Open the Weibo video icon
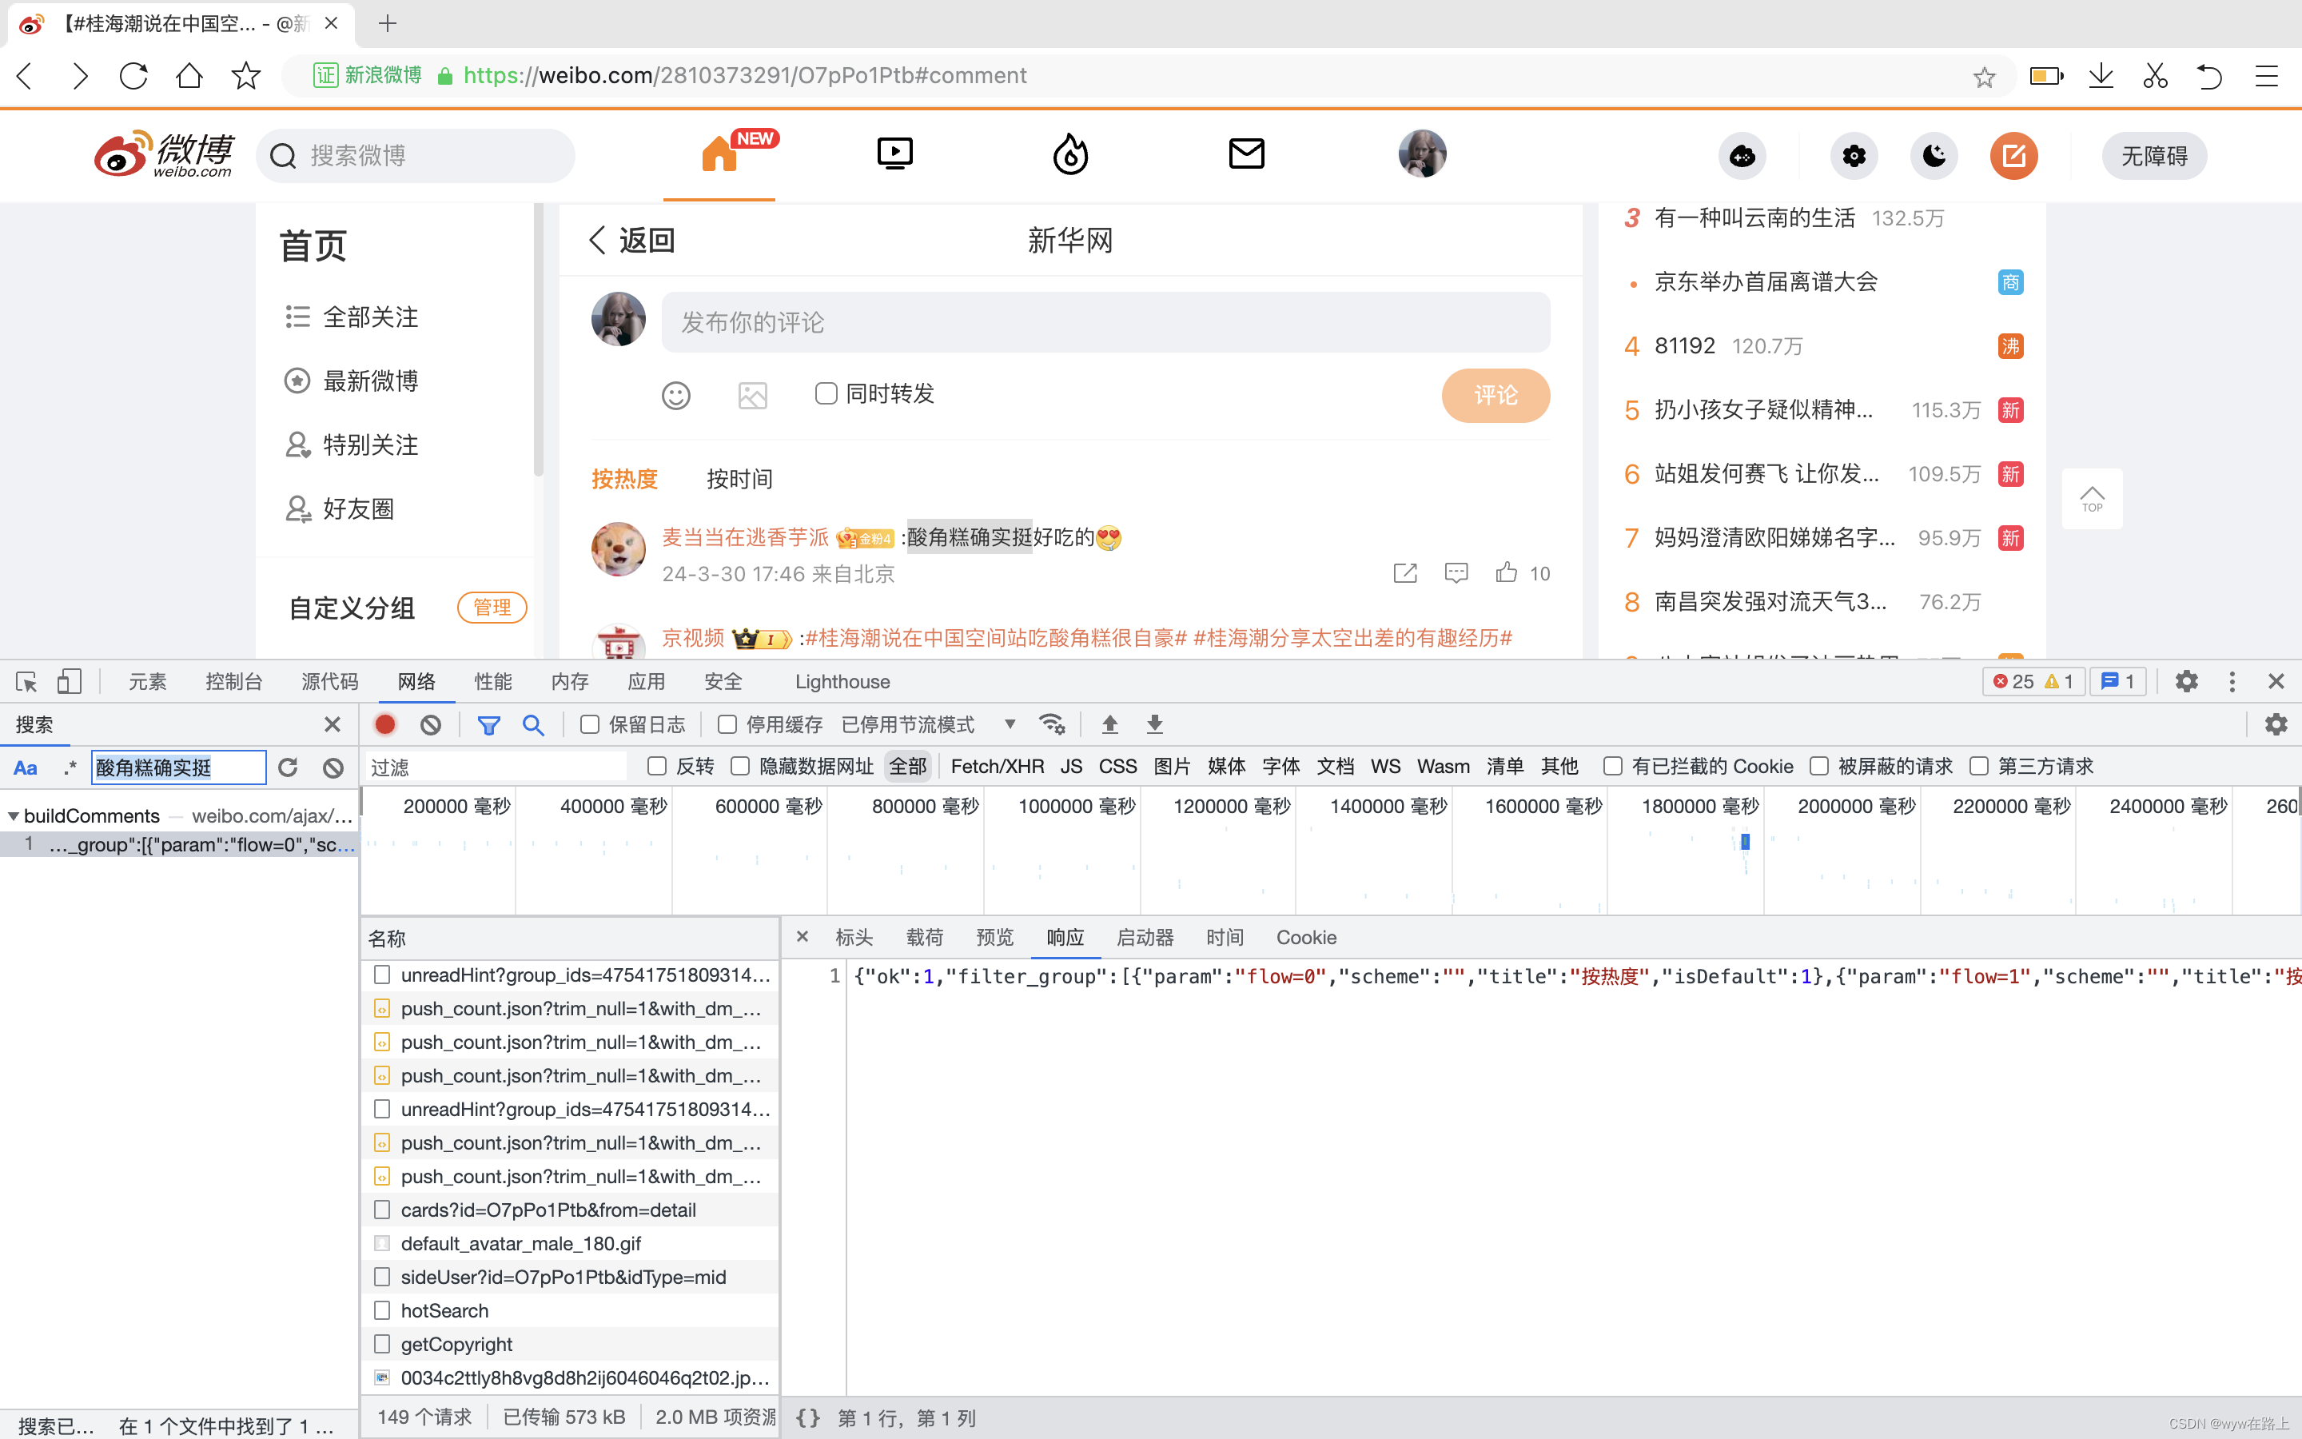 pos(894,154)
